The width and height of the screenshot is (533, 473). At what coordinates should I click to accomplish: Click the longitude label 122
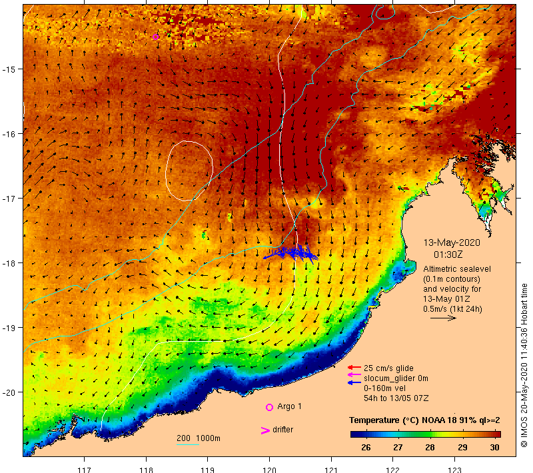[393, 470]
